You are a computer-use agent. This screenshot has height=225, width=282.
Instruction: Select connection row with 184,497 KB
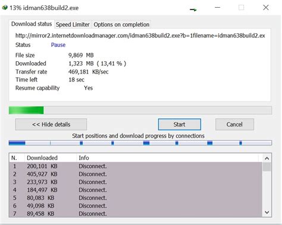click(136, 190)
